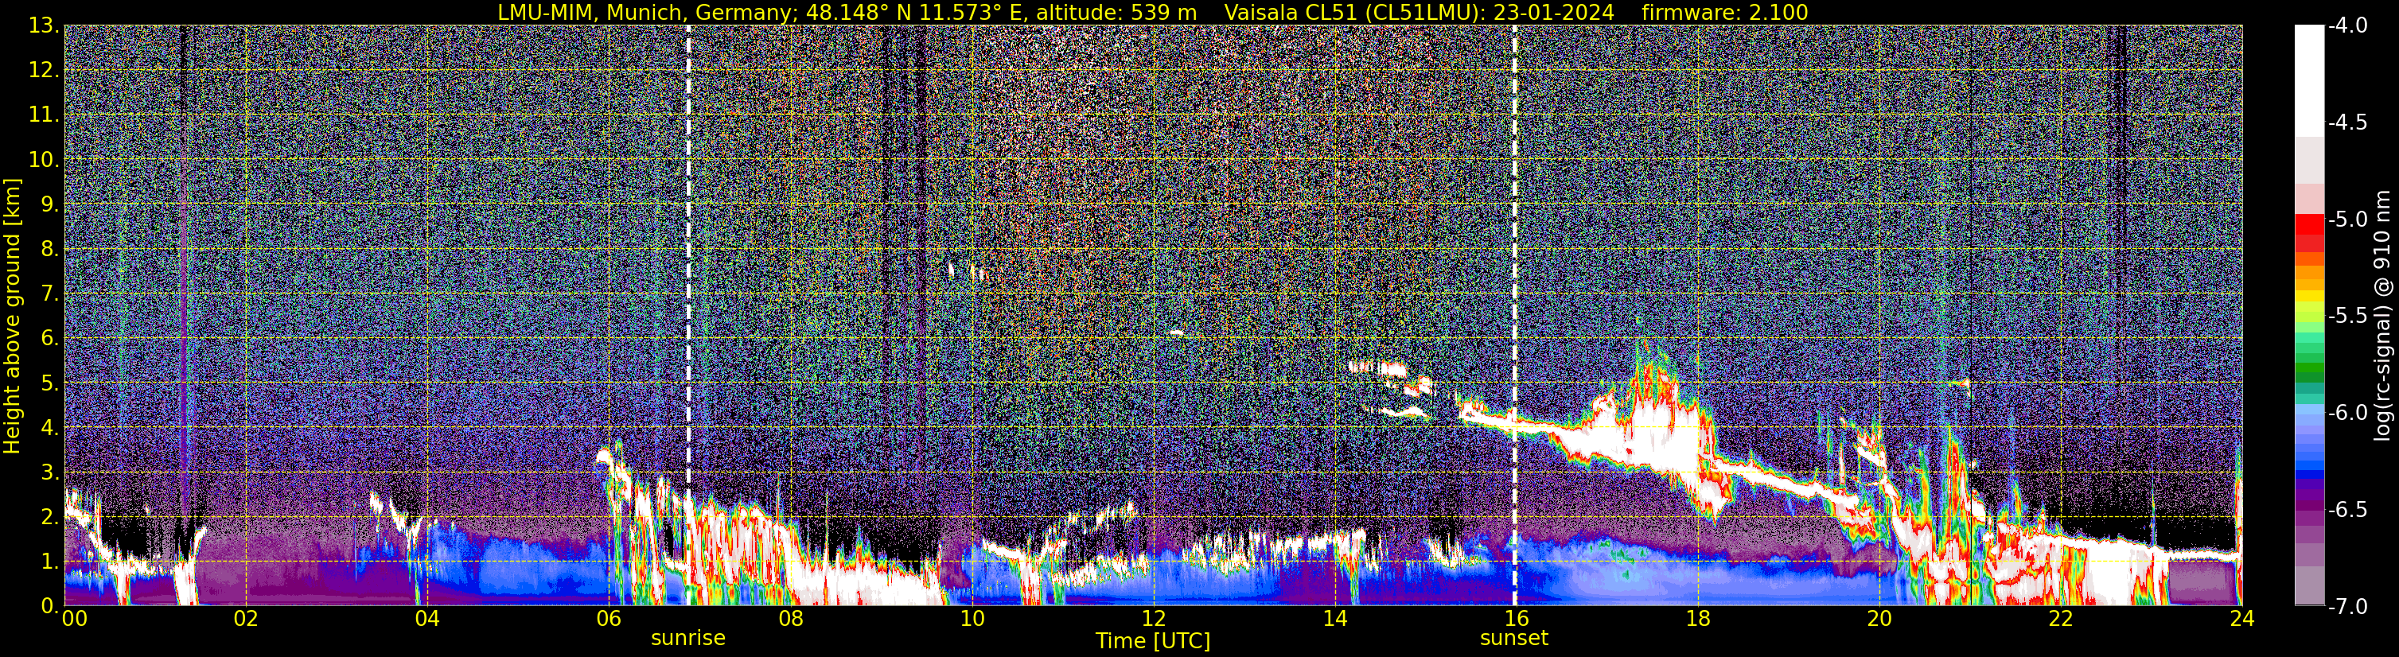The width and height of the screenshot is (2399, 657).
Task: Click the 14 time tick label
Action: (x=1334, y=619)
